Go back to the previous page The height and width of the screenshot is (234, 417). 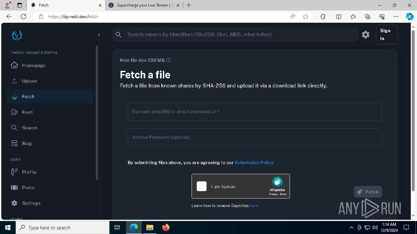click(x=9, y=17)
